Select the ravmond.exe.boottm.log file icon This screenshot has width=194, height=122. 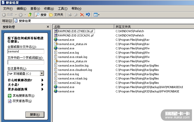[56, 66]
